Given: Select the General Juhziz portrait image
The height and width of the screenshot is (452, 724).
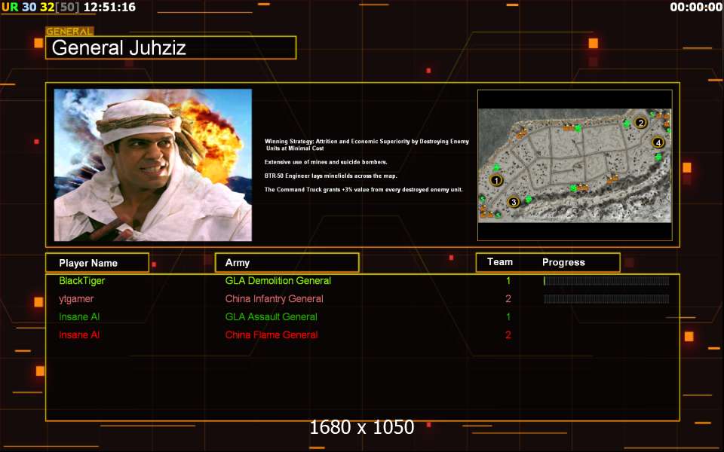Looking at the screenshot, I should pyautogui.click(x=153, y=165).
